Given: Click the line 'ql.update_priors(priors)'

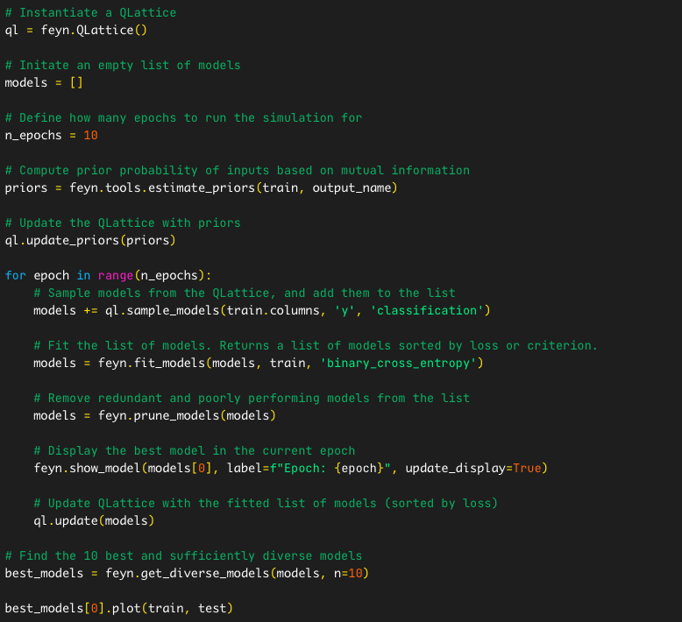Looking at the screenshot, I should (x=90, y=240).
